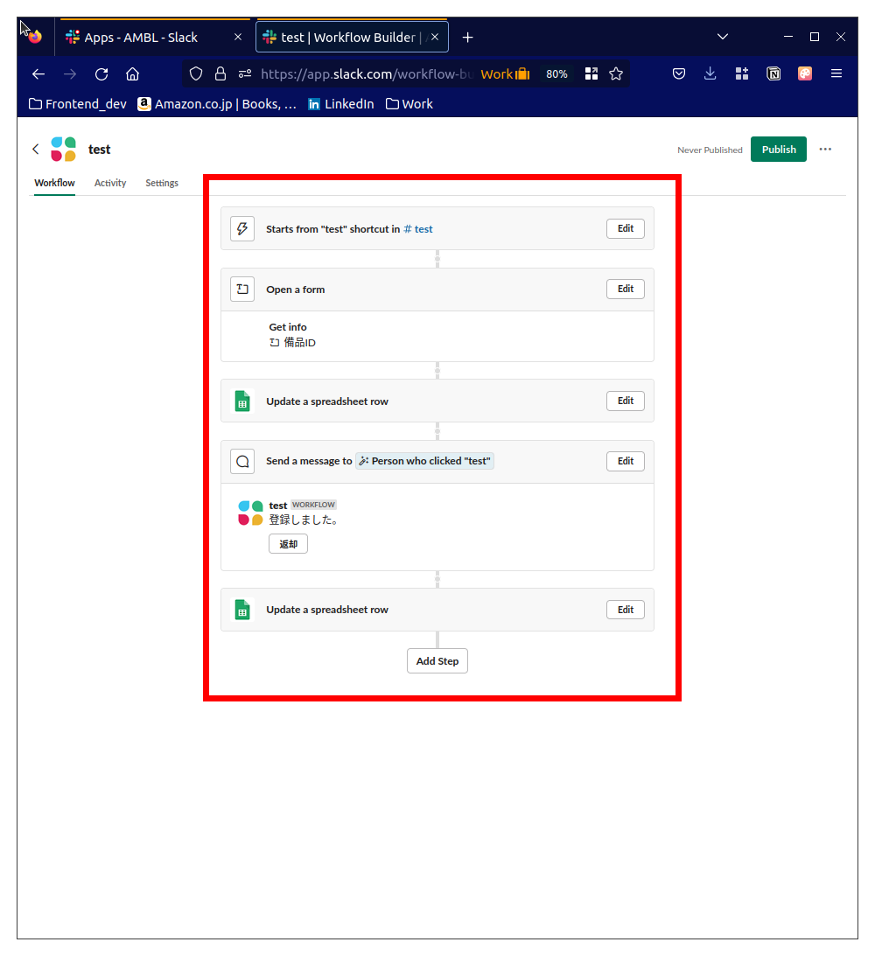Click the 80% zoom level control
Viewport: 875px width, 956px height.
(556, 73)
